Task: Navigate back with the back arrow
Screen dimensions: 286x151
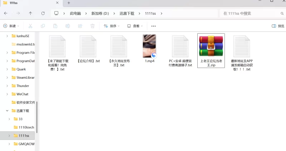Action: (6, 13)
